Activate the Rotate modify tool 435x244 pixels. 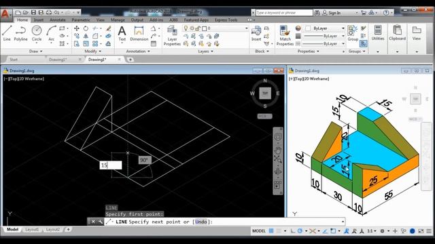(x=86, y=28)
